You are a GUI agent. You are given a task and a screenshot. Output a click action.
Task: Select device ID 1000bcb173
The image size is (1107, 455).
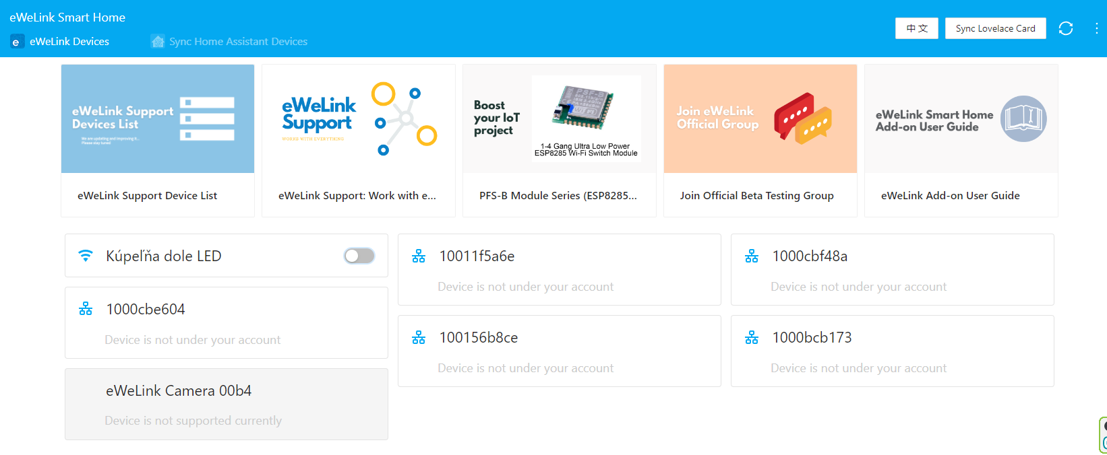point(812,337)
